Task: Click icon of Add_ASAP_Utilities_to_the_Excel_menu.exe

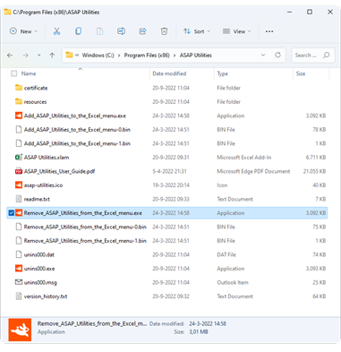Action: [19, 116]
